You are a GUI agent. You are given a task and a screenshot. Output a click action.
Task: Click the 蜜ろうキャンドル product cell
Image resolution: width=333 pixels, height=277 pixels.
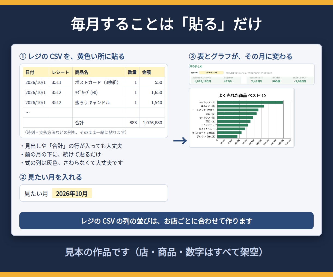pyautogui.click(x=99, y=103)
